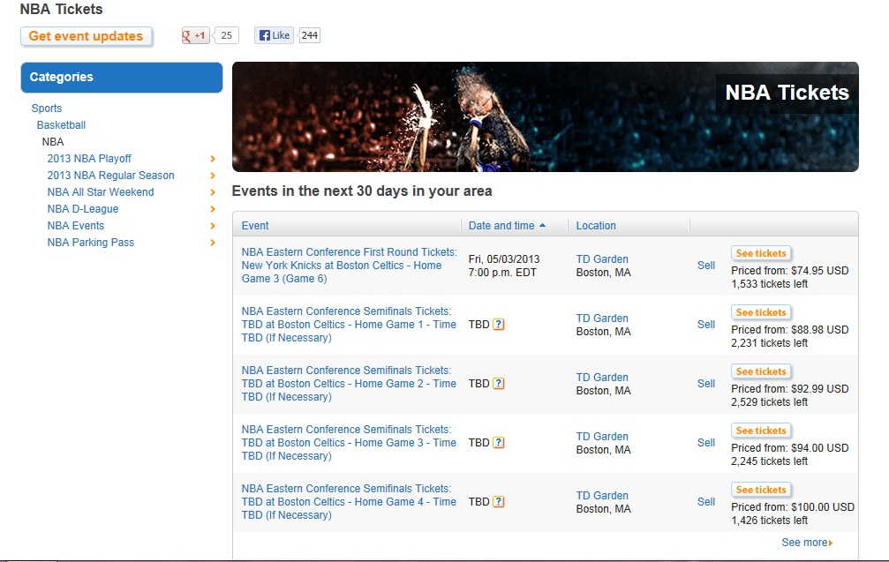The height and width of the screenshot is (562, 889).
Task: Sort by Event column header
Action: point(255,226)
